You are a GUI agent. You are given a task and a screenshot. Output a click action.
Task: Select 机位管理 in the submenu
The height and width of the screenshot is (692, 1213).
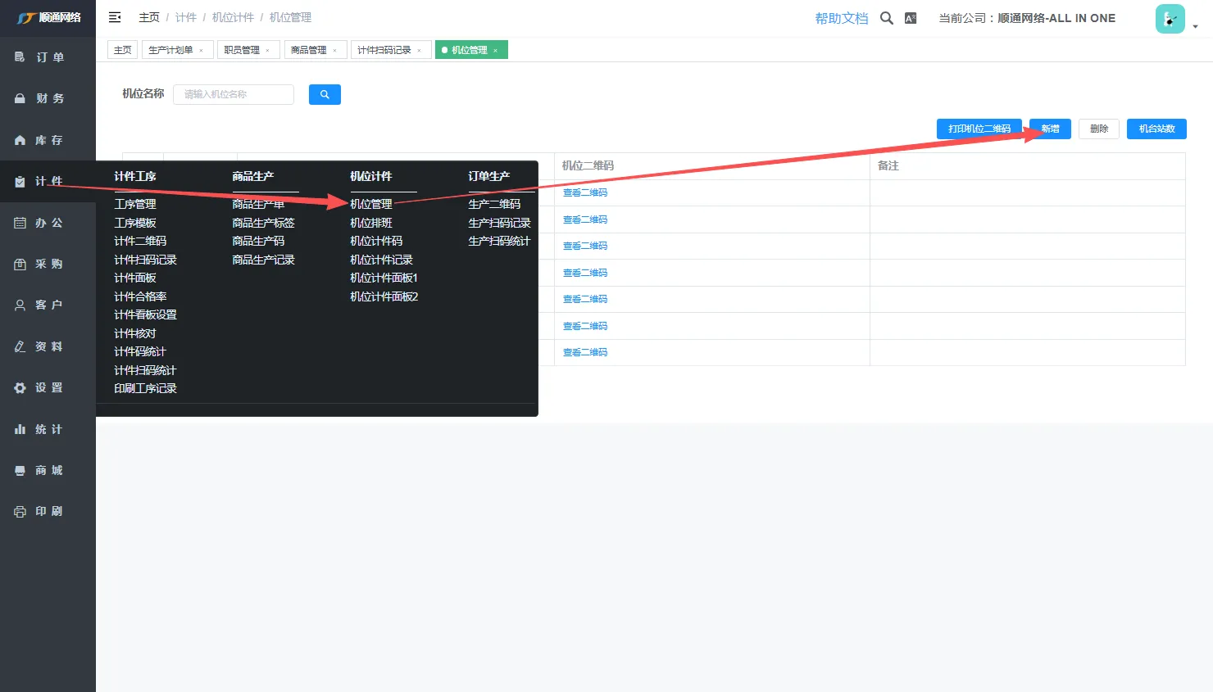click(371, 204)
